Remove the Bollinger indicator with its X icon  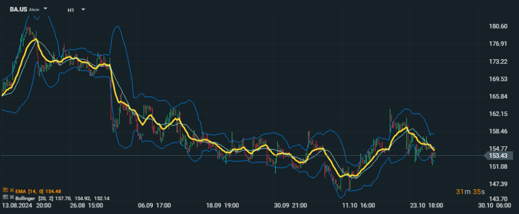(x=12, y=198)
